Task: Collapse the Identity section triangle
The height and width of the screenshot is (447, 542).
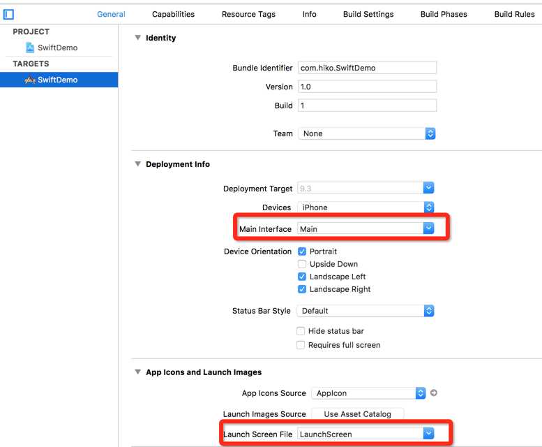Action: pyautogui.click(x=137, y=38)
